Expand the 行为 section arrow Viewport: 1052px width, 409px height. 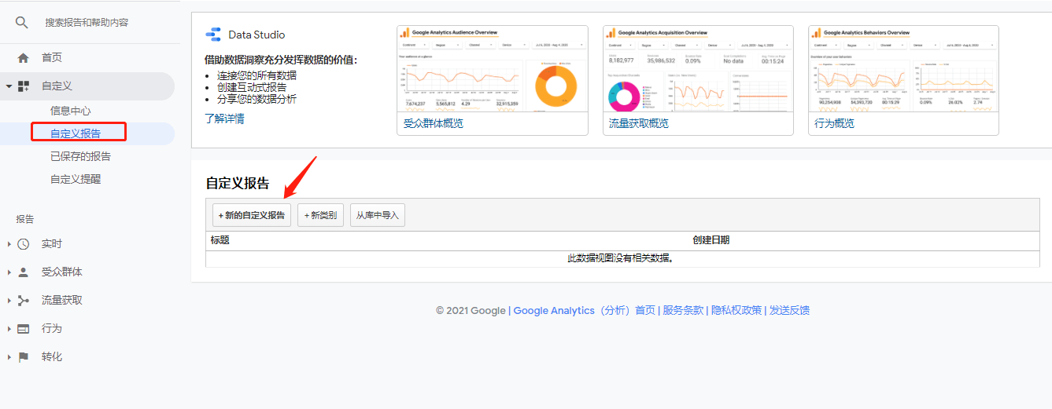[x=9, y=329]
